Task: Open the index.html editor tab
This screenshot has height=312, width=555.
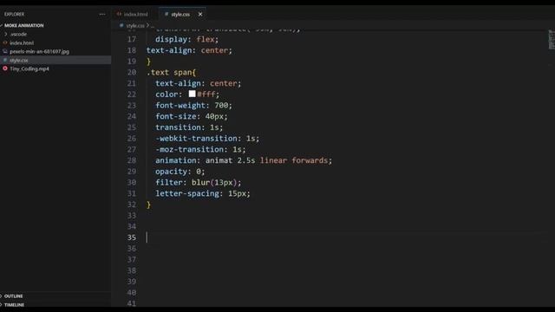Action: click(133, 15)
